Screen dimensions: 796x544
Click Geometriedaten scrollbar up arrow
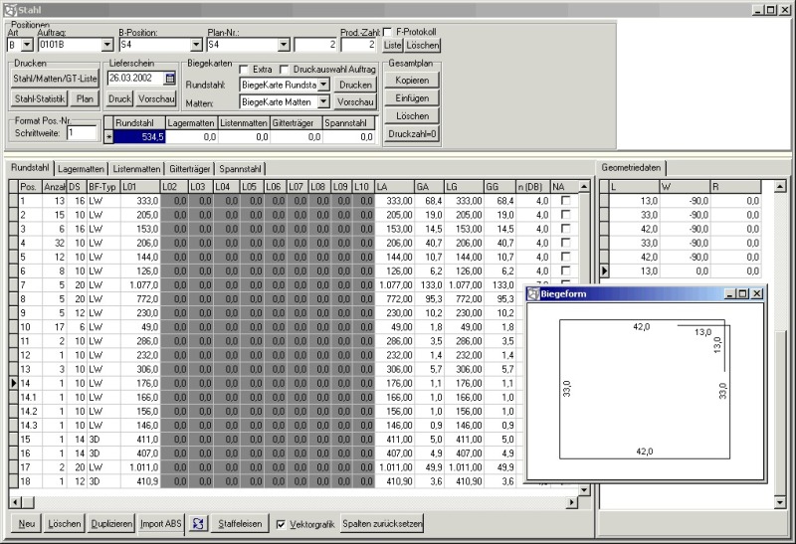point(780,187)
